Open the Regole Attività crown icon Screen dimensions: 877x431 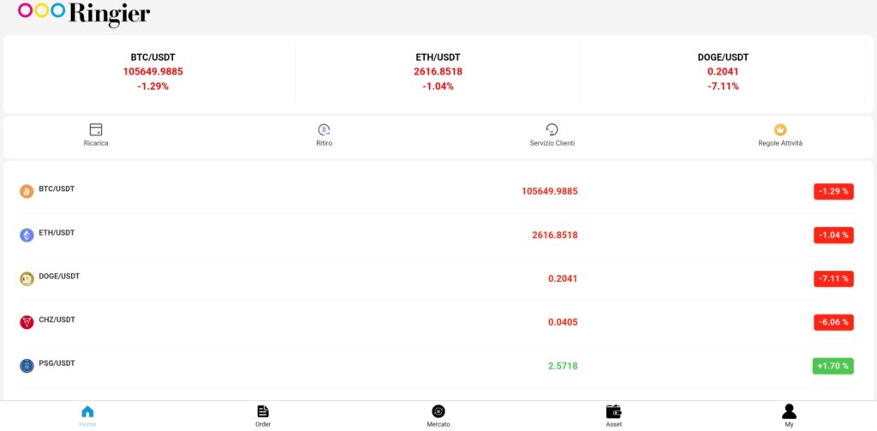tap(780, 130)
